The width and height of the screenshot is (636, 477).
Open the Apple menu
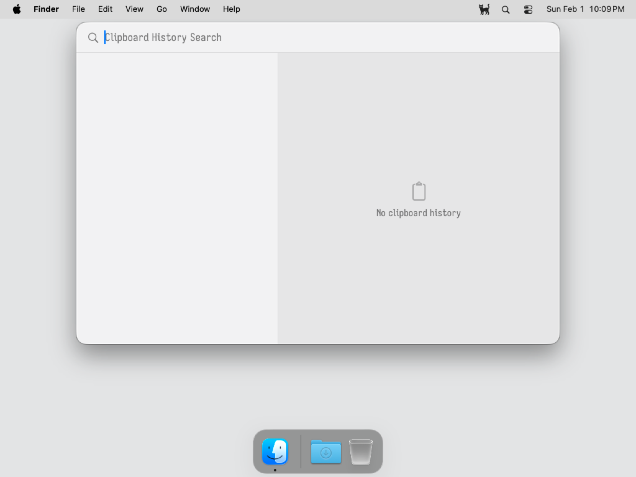pyautogui.click(x=17, y=9)
